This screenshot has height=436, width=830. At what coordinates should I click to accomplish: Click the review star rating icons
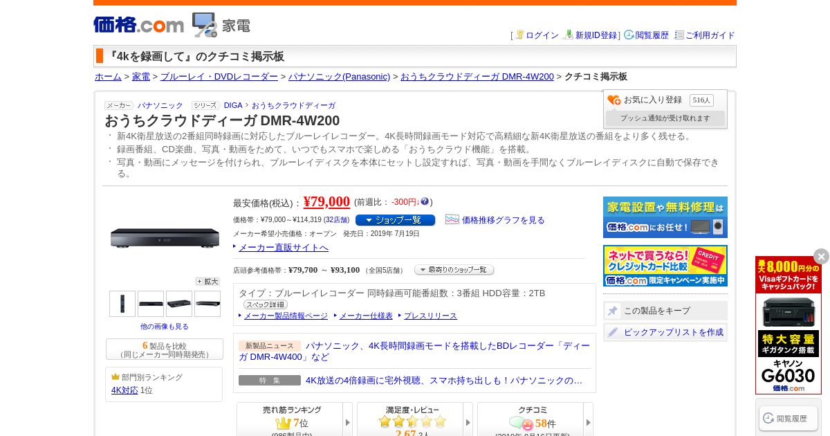(x=412, y=421)
